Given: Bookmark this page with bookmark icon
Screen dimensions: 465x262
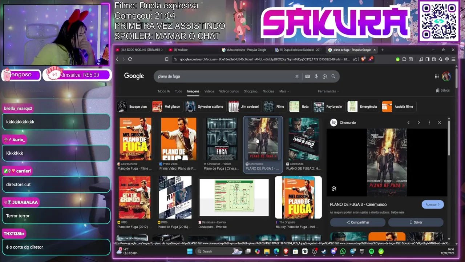Looking at the screenshot, I should coord(167,59).
